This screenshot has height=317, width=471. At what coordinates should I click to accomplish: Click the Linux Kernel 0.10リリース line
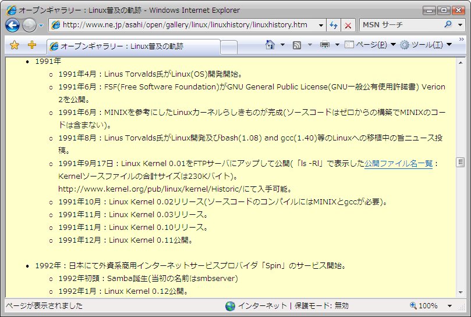click(x=133, y=228)
